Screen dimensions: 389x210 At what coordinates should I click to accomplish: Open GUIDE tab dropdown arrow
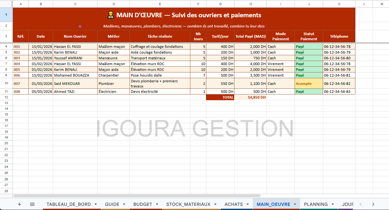coord(124,204)
